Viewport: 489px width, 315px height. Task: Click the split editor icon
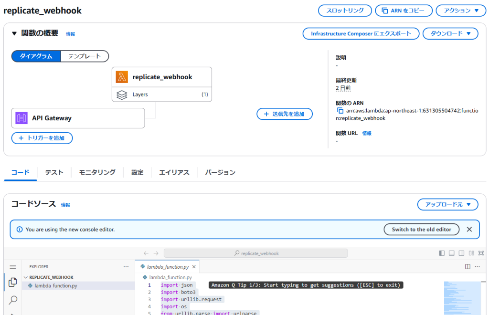pyautogui.click(x=467, y=266)
